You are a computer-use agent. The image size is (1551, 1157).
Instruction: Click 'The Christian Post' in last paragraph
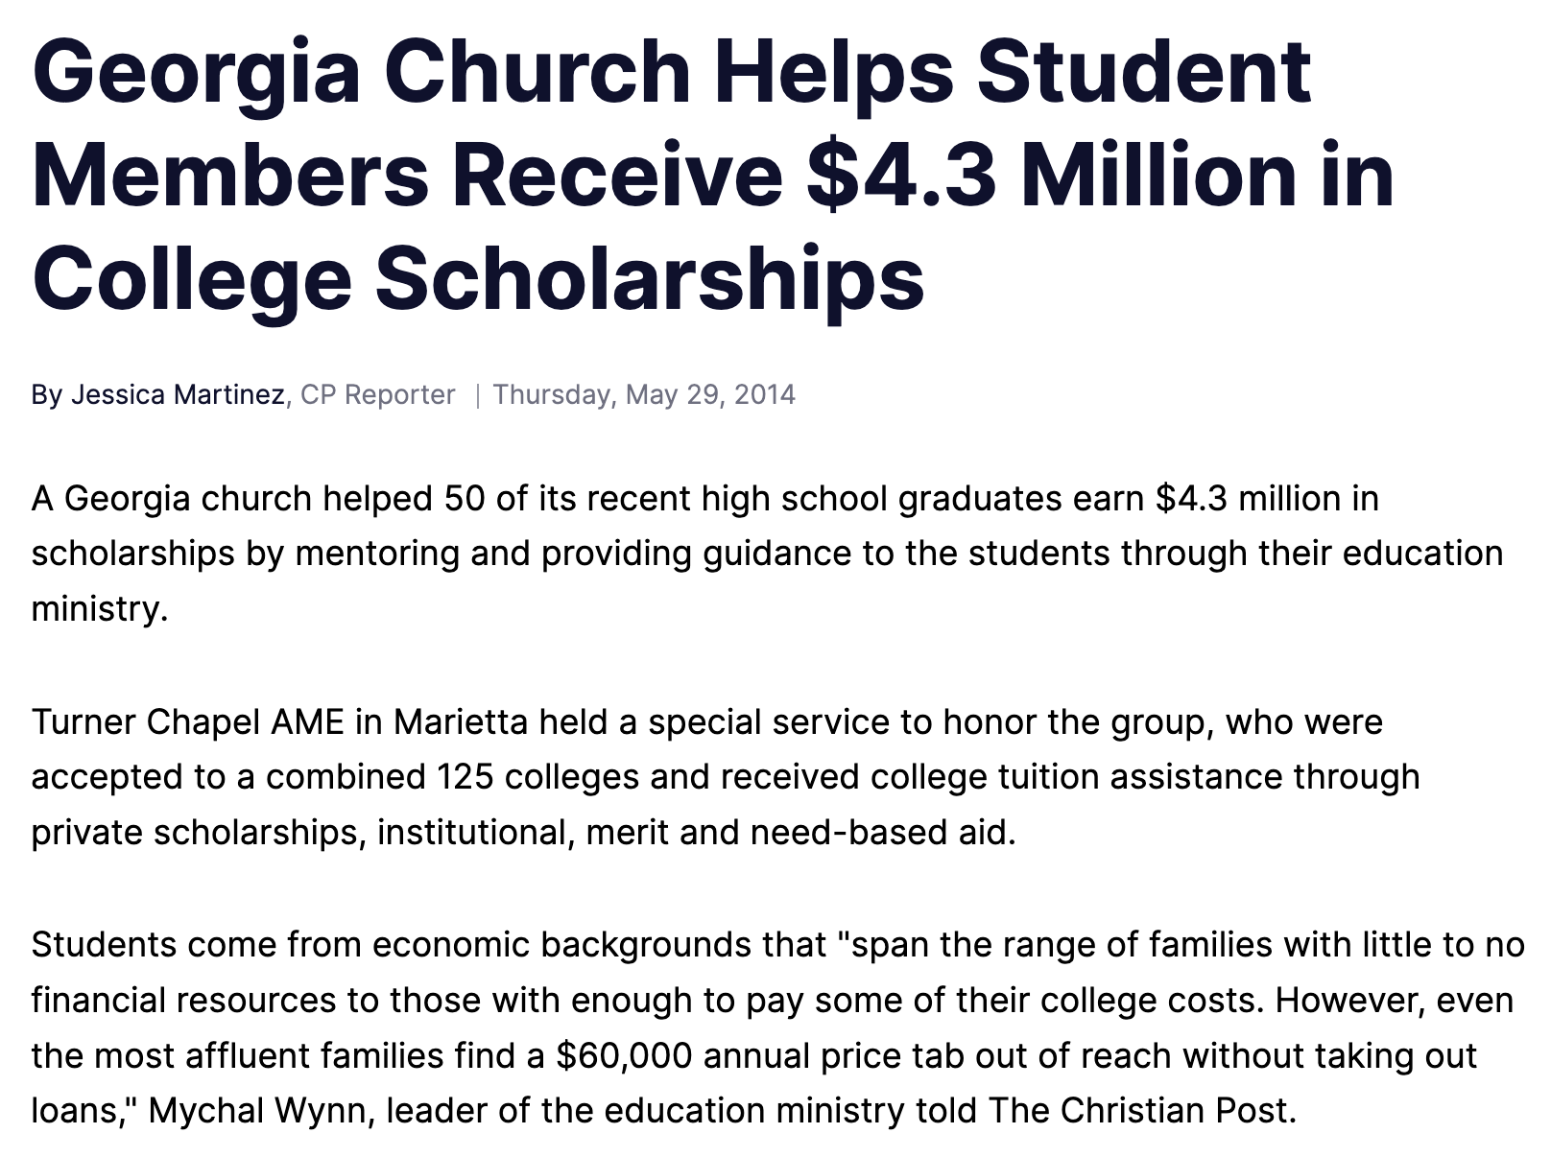(x=1140, y=1110)
